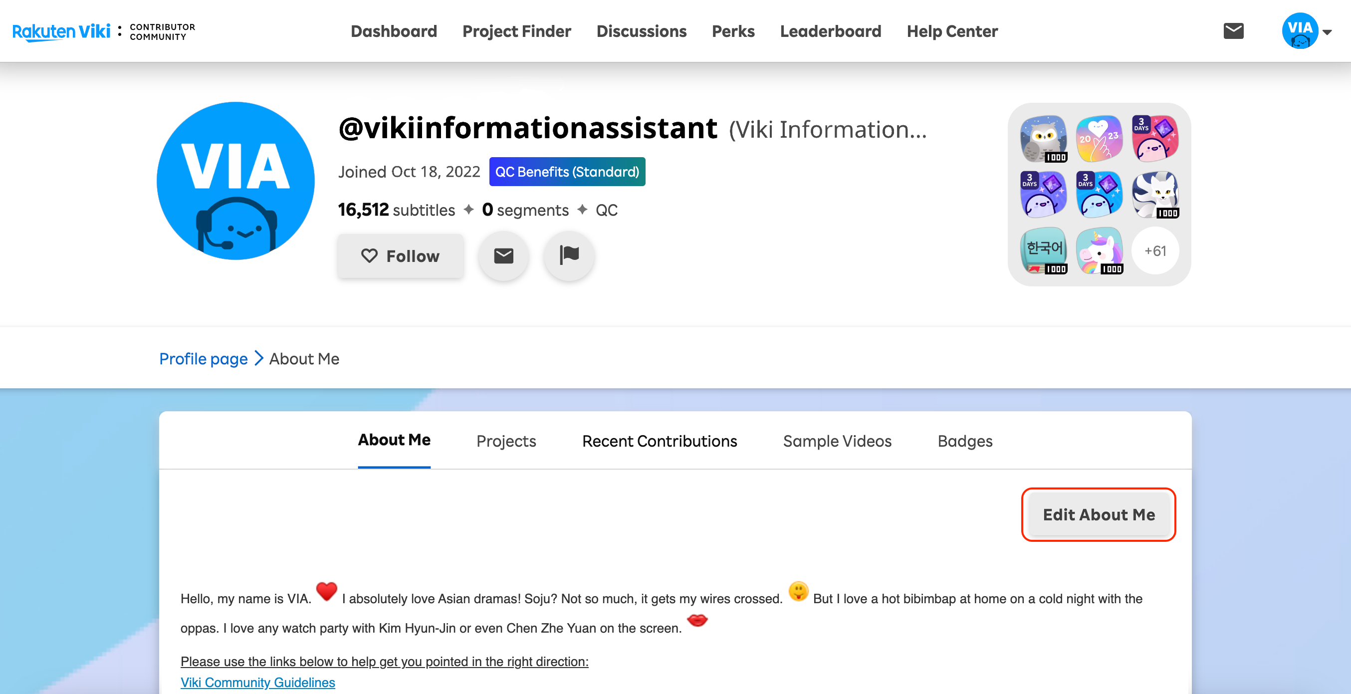Select the About Me tab

(x=395, y=441)
